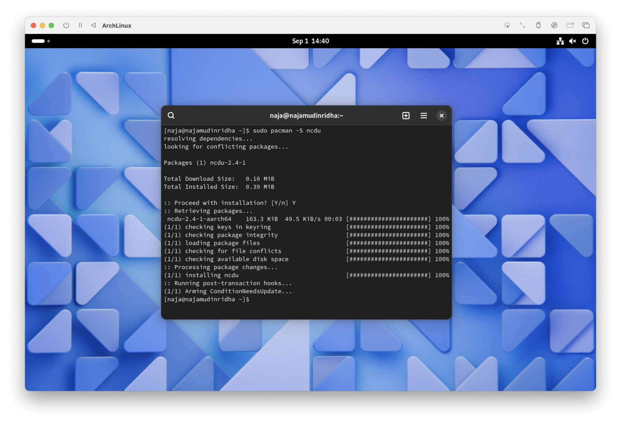Click the wired network status icon
The height and width of the screenshot is (424, 621).
pyautogui.click(x=560, y=41)
